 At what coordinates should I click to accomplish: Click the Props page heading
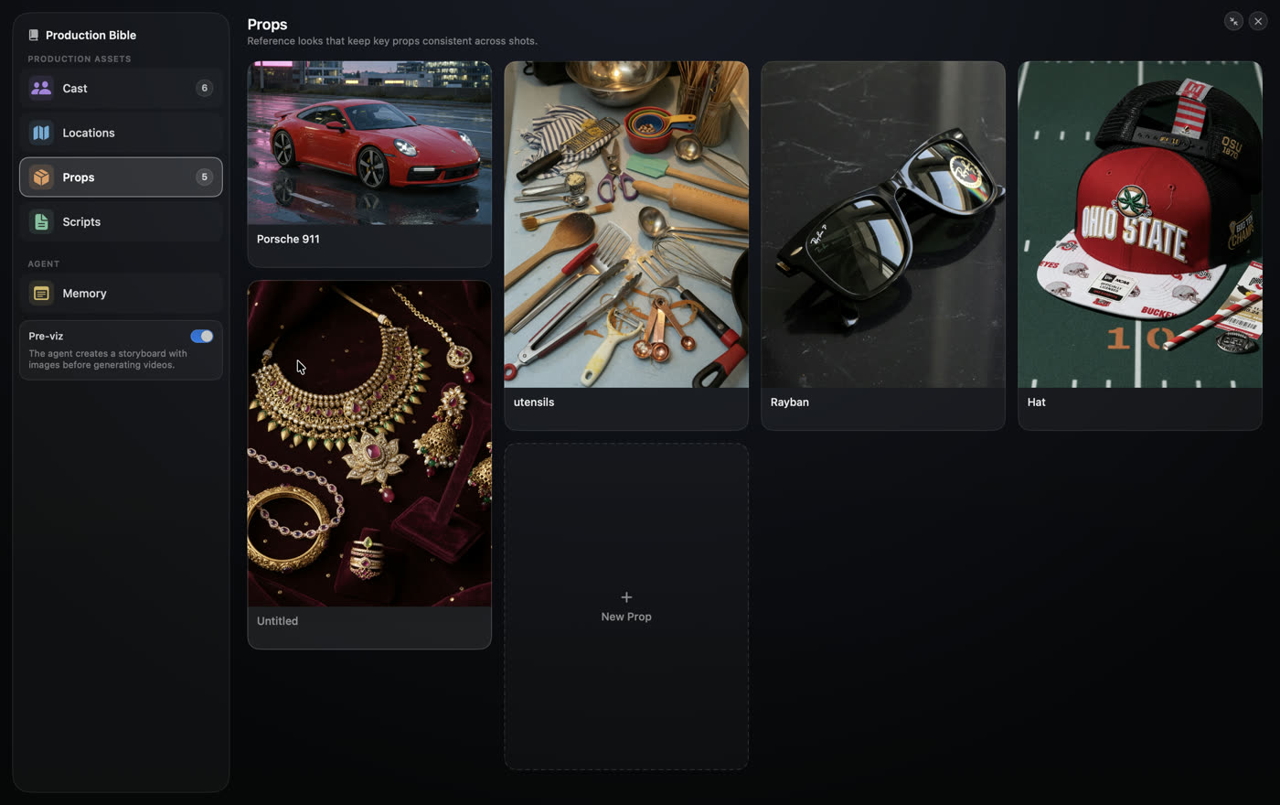pyautogui.click(x=267, y=25)
